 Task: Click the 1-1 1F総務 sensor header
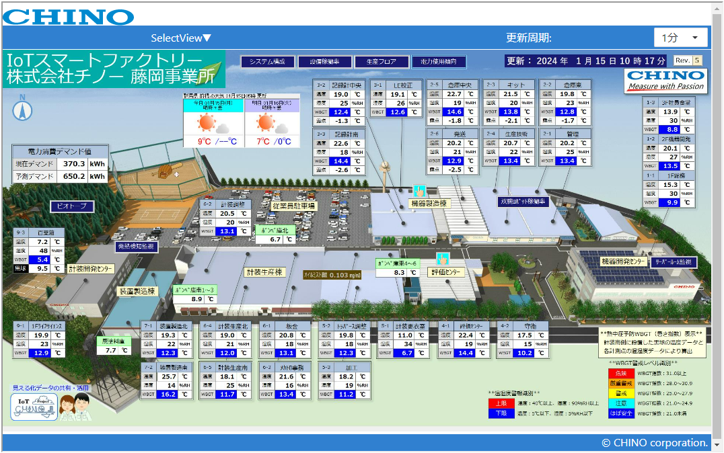pyautogui.click(x=669, y=176)
